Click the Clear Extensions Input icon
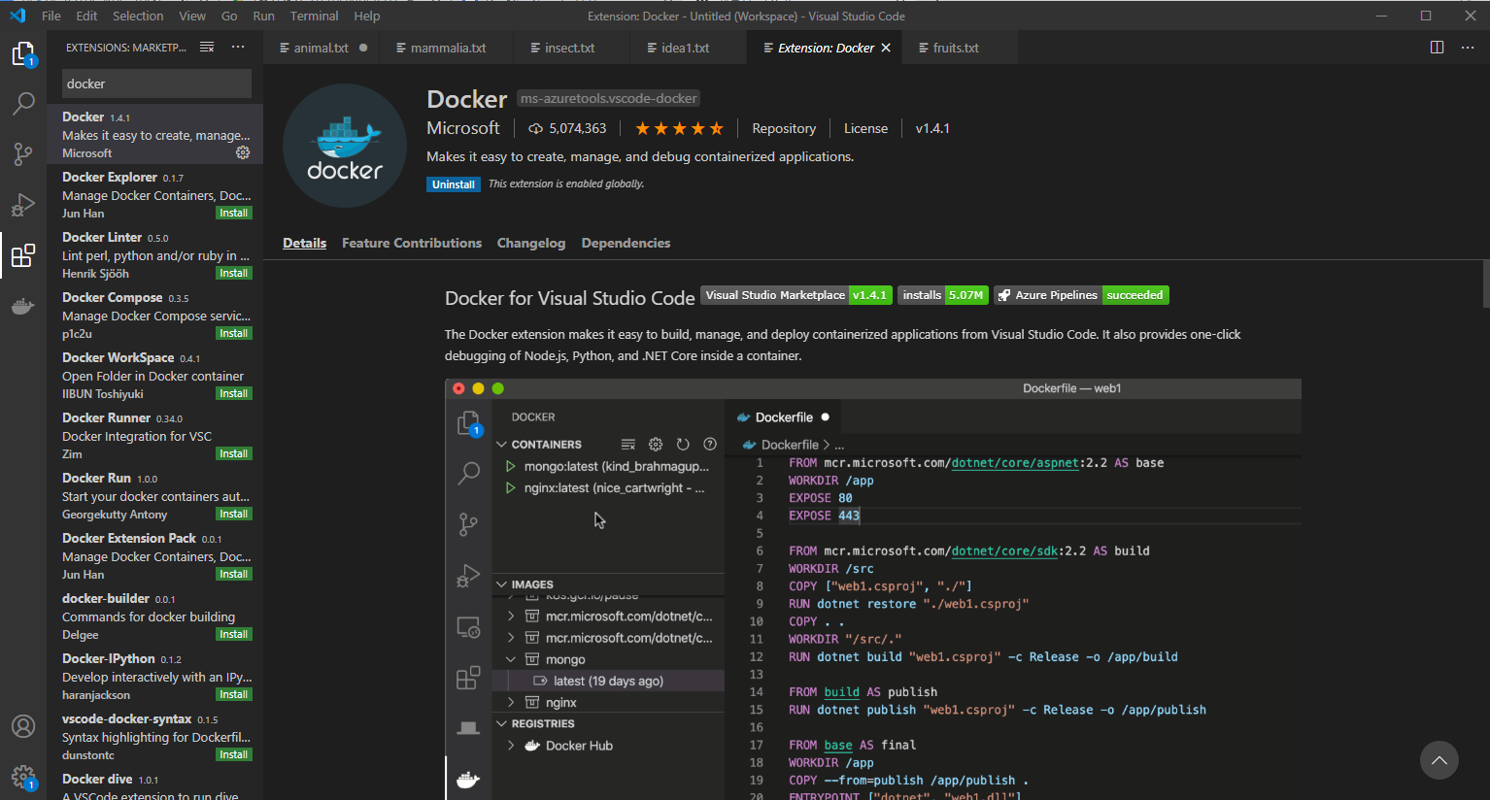This screenshot has height=800, width=1490. coord(207,47)
